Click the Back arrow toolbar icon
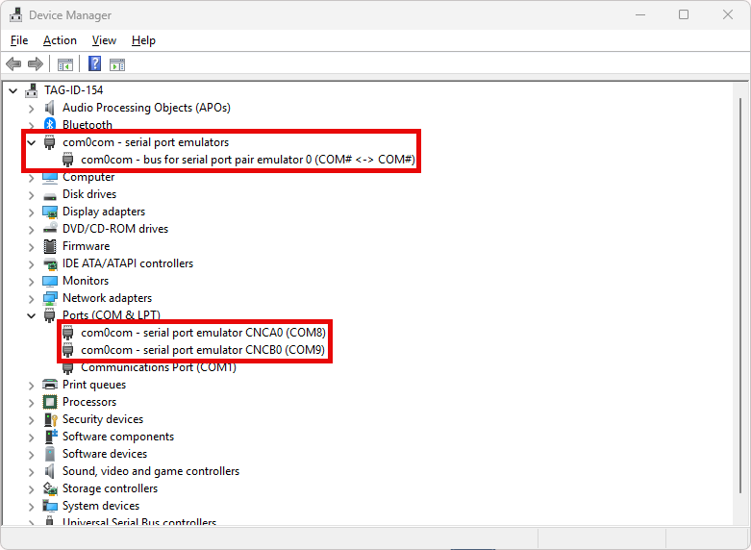The width and height of the screenshot is (751, 550). pyautogui.click(x=13, y=64)
